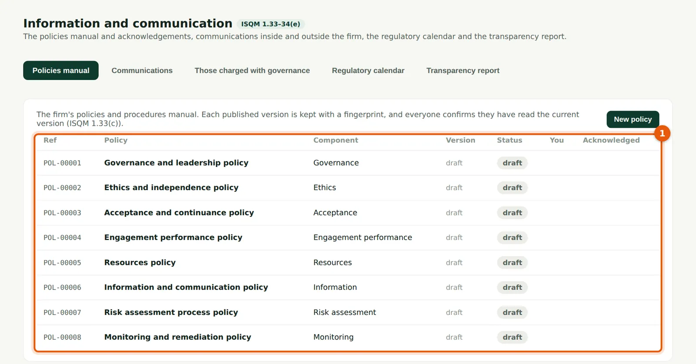696x364 pixels.
Task: Select Risk assessment process policy
Action: coord(171,312)
